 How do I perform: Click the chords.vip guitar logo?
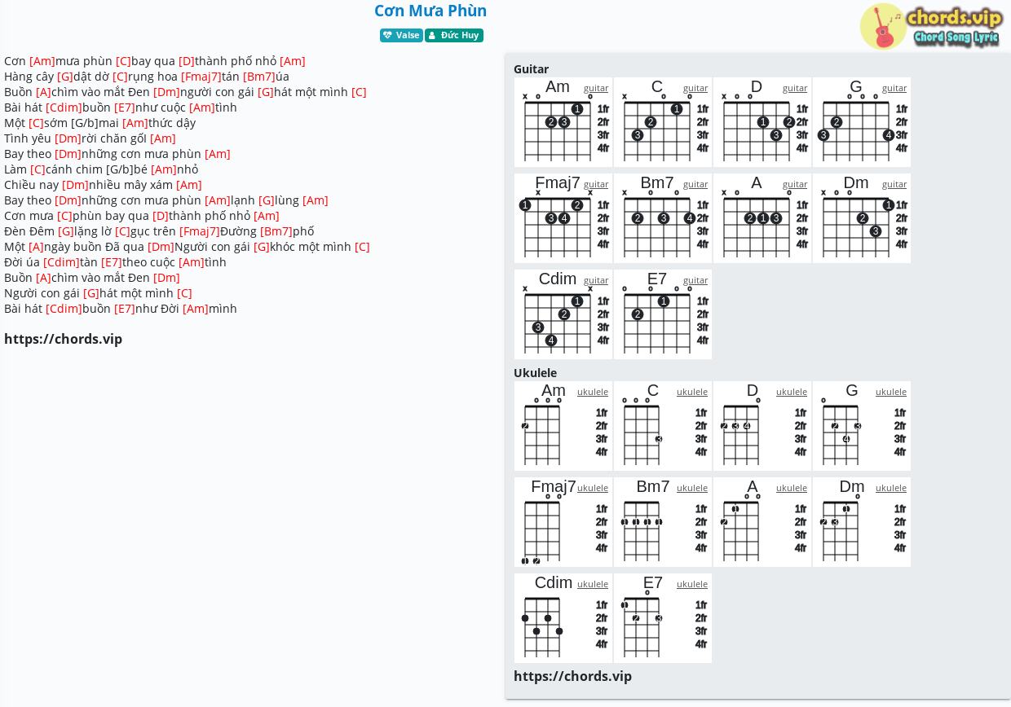click(x=930, y=26)
